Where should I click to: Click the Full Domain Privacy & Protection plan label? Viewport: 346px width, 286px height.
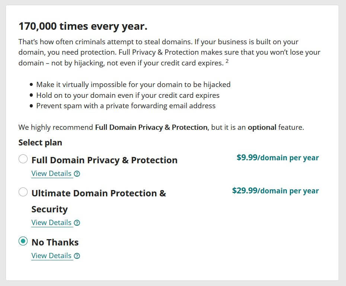point(105,160)
